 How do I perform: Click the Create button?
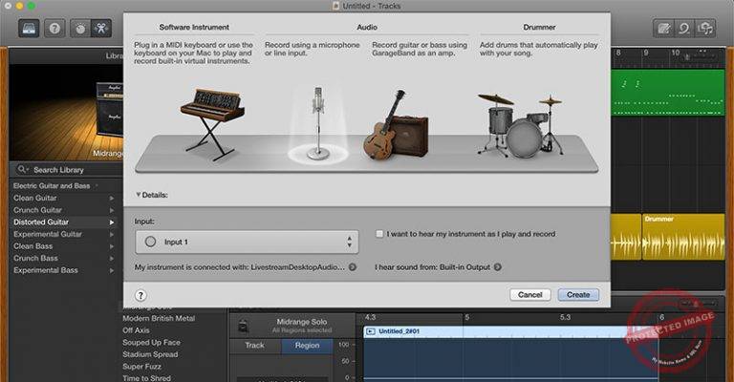point(578,294)
